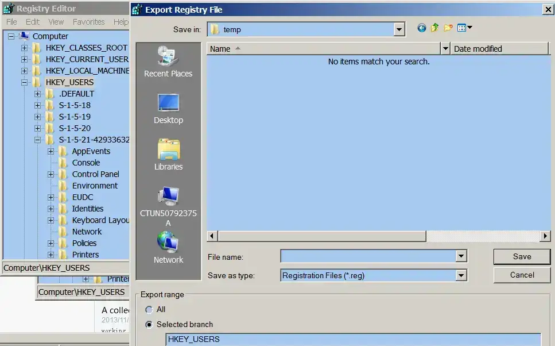
Task: Collapse the HKEY_USERS tree node
Action: tap(25, 82)
